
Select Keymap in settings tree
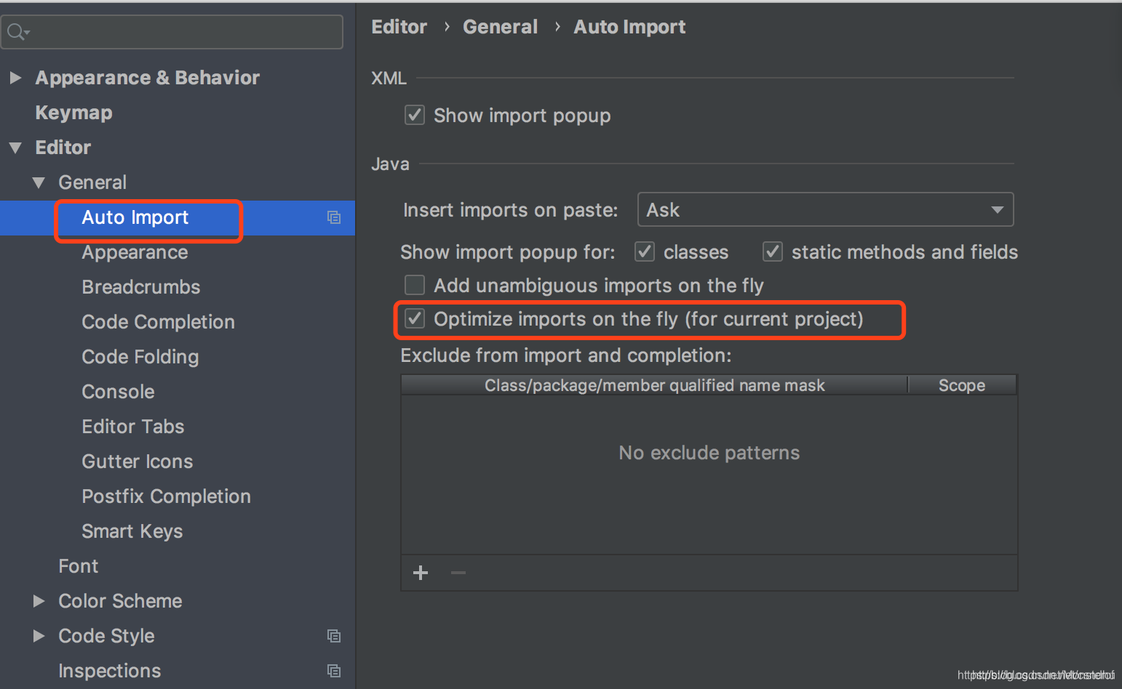pos(73,113)
